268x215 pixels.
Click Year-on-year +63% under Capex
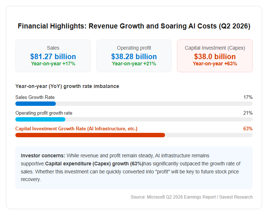pyautogui.click(x=215, y=64)
